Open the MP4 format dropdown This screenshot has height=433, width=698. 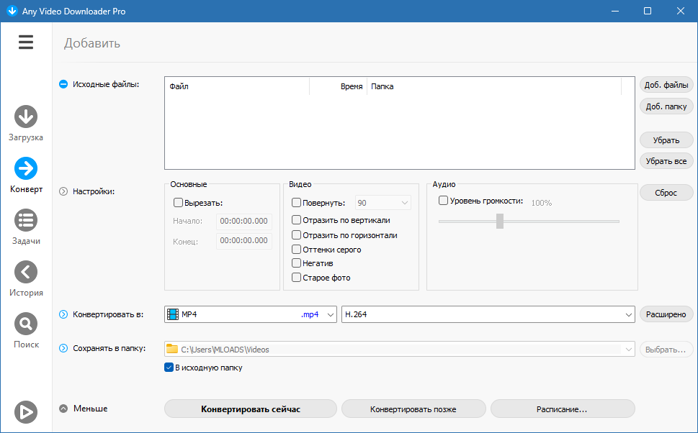pos(251,314)
